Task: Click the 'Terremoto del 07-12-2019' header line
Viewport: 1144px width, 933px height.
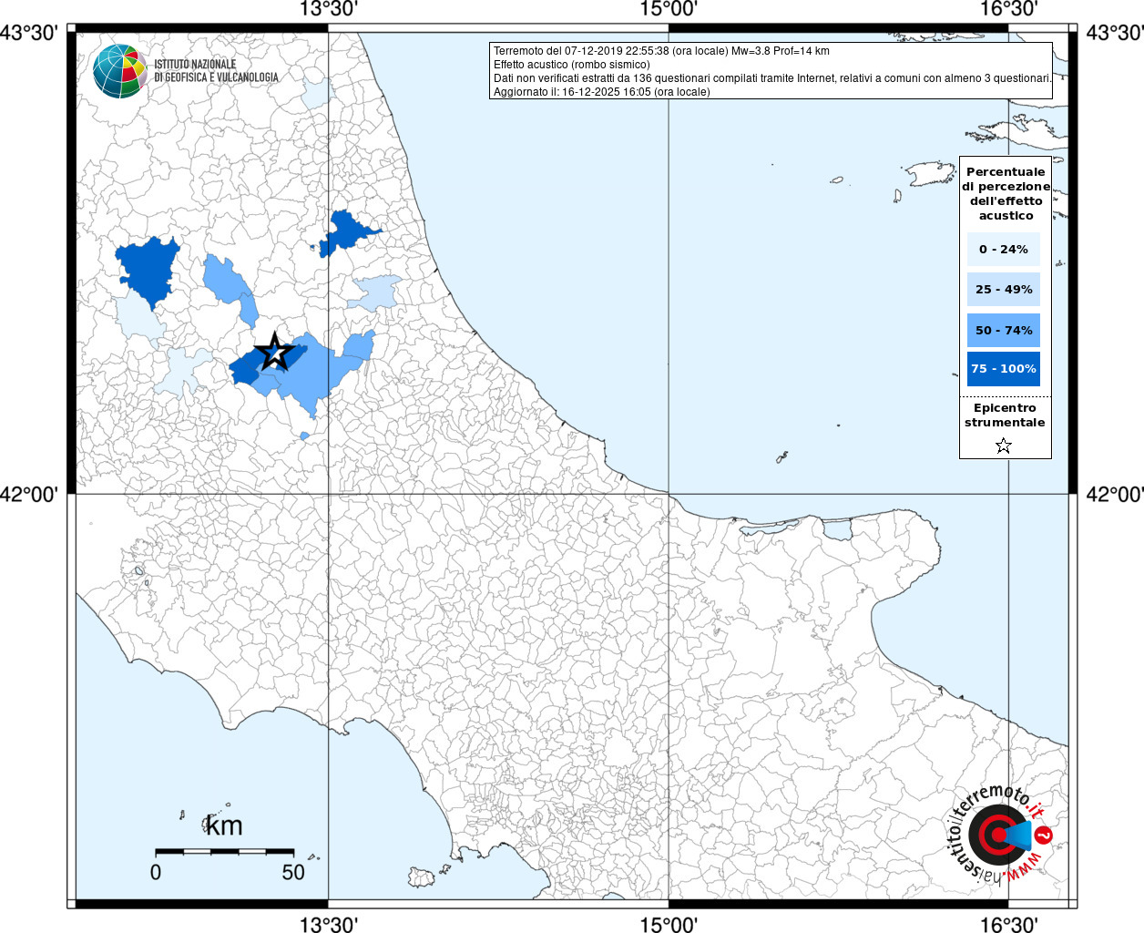Action: (x=661, y=51)
